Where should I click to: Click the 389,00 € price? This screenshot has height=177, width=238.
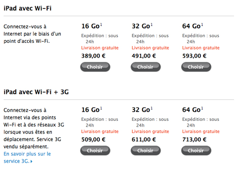click(93, 56)
